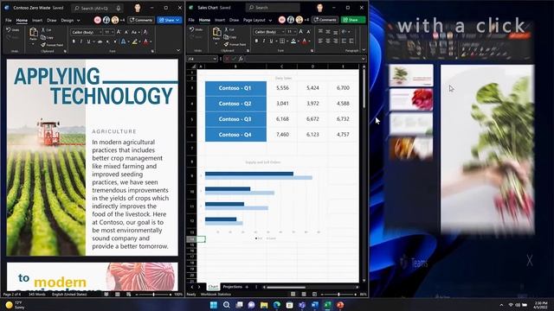This screenshot has width=554, height=311.
Task: Toggle Bold in the Word ribbon
Action: [x=74, y=41]
